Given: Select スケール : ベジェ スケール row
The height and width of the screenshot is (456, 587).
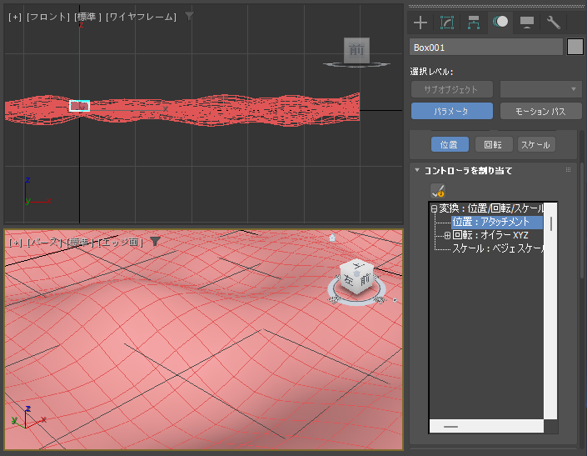Looking at the screenshot, I should click(x=498, y=248).
